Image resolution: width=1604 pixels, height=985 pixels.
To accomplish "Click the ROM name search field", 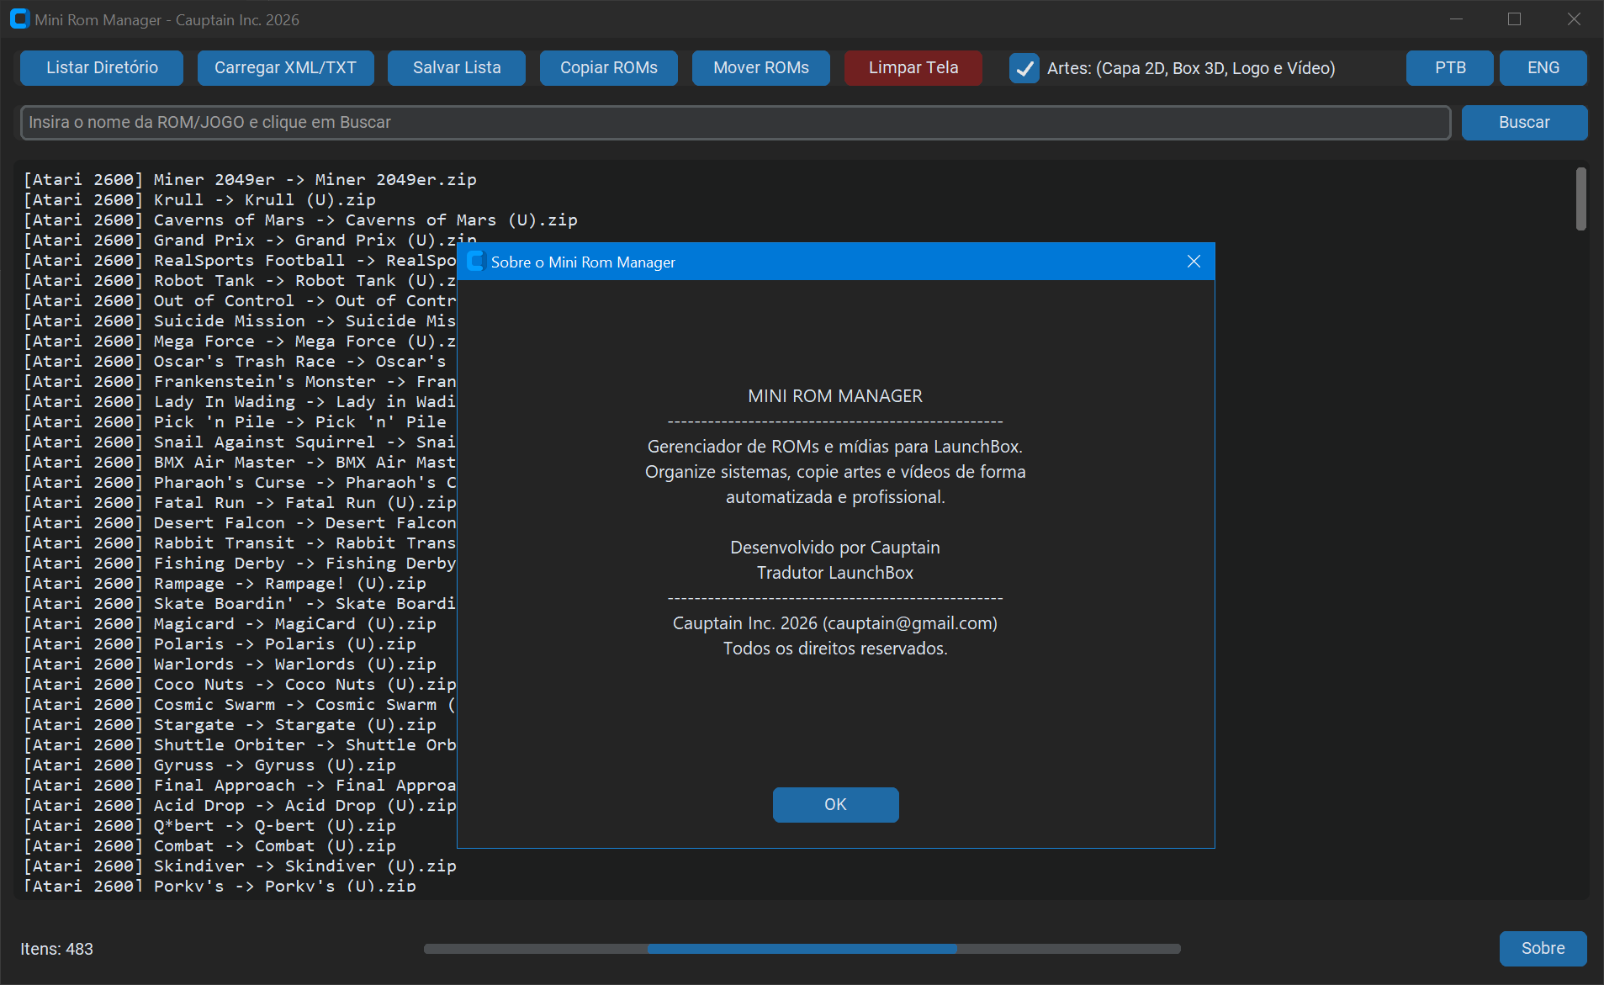I will point(735,123).
